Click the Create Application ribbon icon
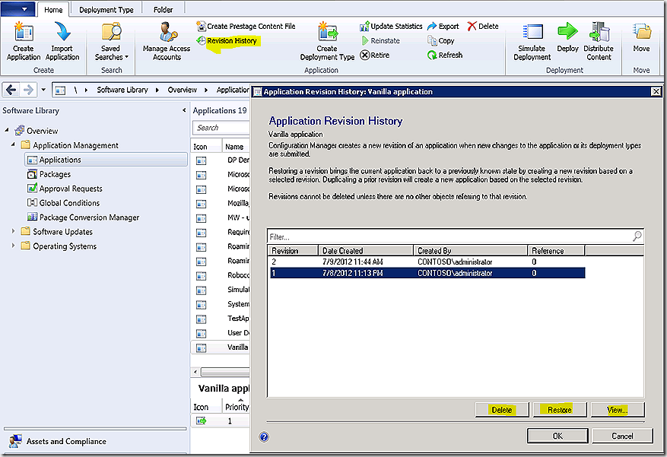Viewport: 667px width, 457px height. click(24, 32)
